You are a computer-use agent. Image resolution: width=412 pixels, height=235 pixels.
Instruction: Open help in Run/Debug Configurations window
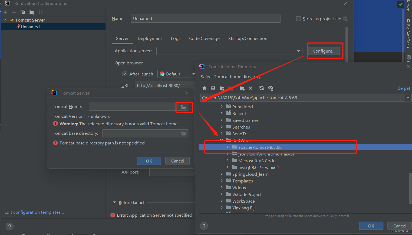[x=9, y=226]
